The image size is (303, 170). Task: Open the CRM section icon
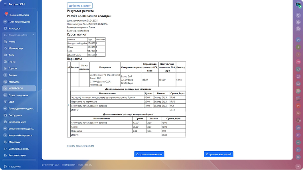(5, 102)
